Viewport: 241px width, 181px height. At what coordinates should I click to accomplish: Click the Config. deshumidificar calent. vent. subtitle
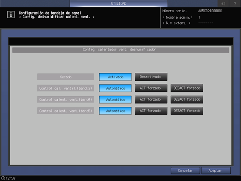(56, 17)
